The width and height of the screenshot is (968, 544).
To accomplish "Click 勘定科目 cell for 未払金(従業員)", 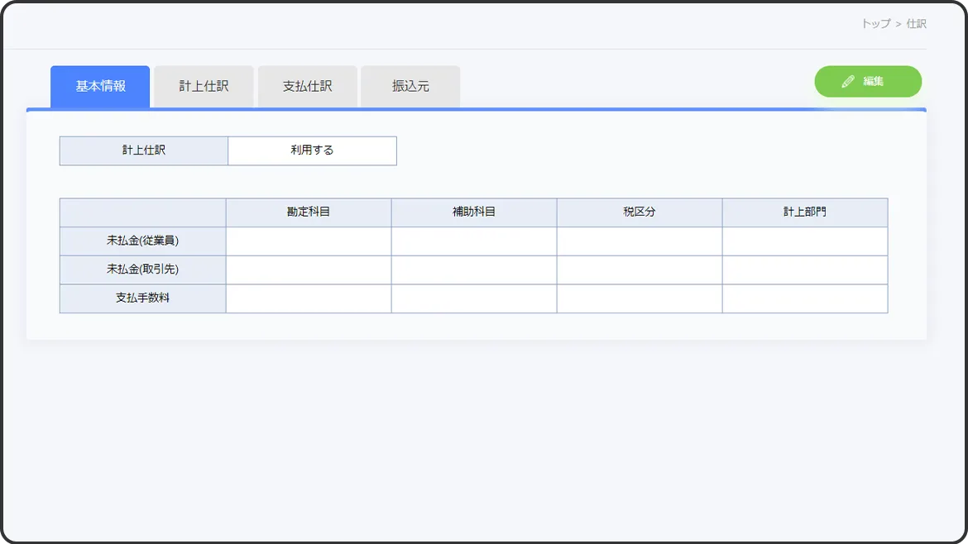I will click(309, 241).
